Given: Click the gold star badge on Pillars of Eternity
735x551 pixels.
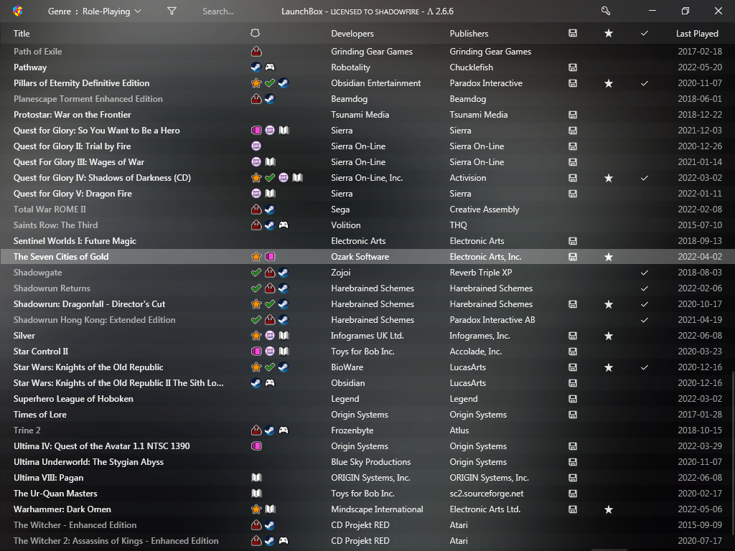Looking at the screenshot, I should (256, 83).
